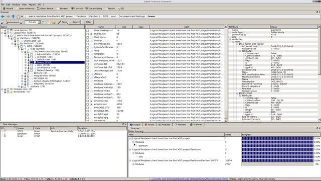
Task: Switch to the Modules tab
Action: click(164, 125)
